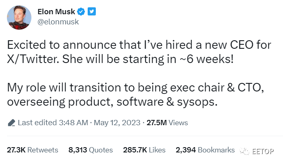The image size is (283, 163).
Task: Click the EETOP watermark text
Action: point(263,151)
